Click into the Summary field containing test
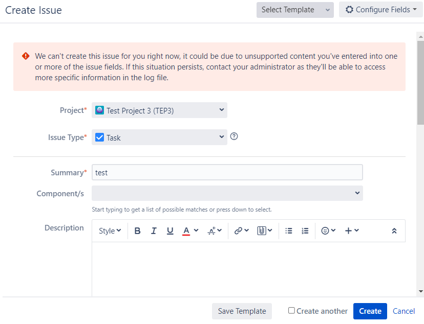Screen dimensions: 424x324 (227, 172)
